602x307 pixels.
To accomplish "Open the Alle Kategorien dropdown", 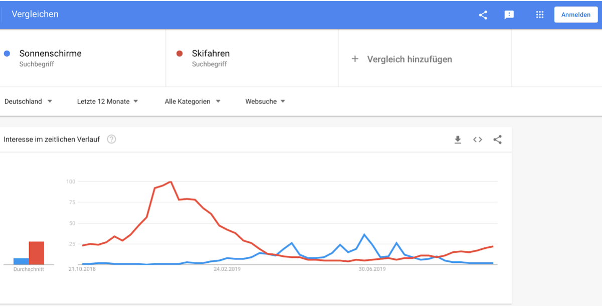I will [x=193, y=101].
